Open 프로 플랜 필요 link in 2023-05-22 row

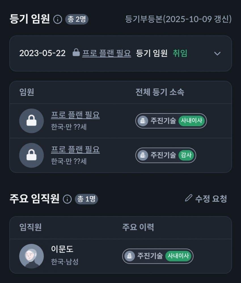(107, 53)
